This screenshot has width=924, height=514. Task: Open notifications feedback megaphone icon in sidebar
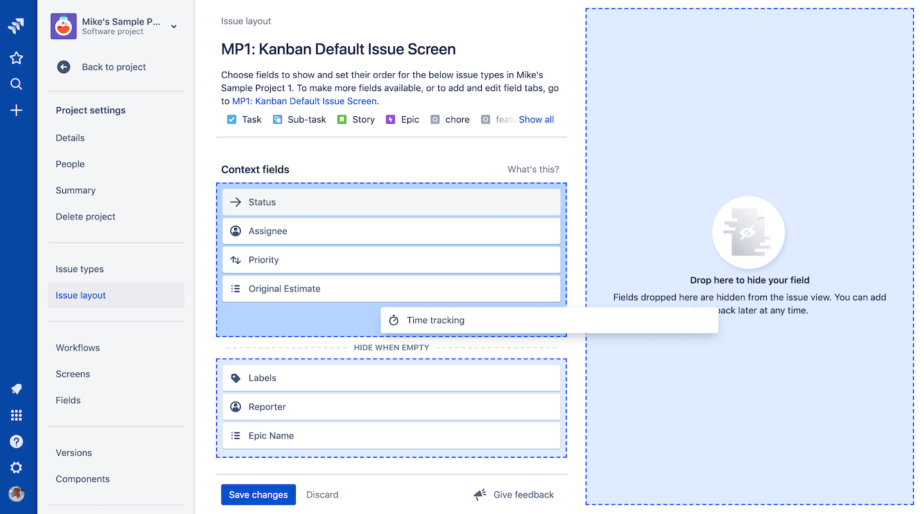point(17,389)
